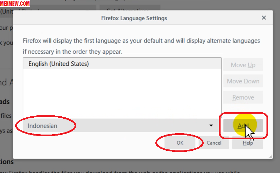
Task: Click the dropdown arrow beside Indonesian
Action: coord(211,126)
